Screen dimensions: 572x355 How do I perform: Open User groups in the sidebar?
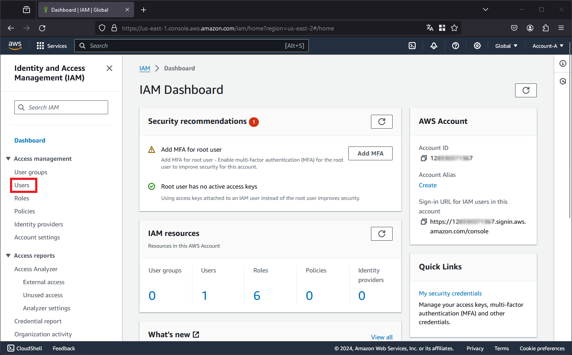31,172
